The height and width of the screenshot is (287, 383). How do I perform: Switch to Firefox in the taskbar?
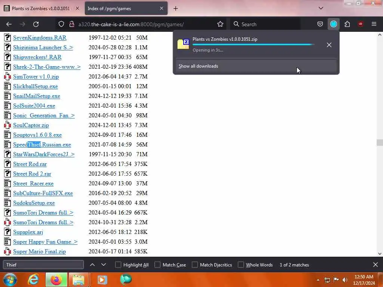[x=56, y=280]
